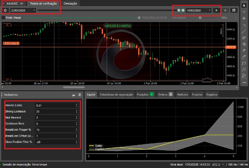
Task: Start the backtest with the play button
Action: point(216,10)
